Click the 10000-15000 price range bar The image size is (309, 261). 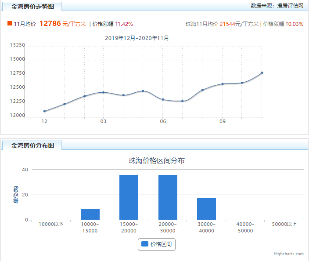tap(90, 214)
